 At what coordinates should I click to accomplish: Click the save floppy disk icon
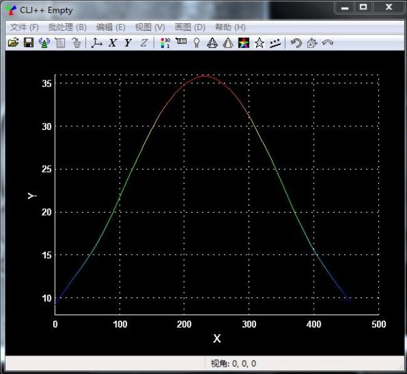(29, 43)
